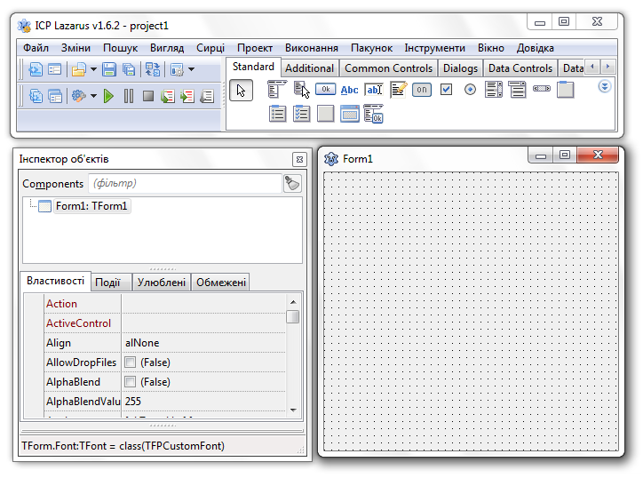Screen dimensions: 643x478
Task: Choose the TPanel component icon
Action: coord(326,114)
